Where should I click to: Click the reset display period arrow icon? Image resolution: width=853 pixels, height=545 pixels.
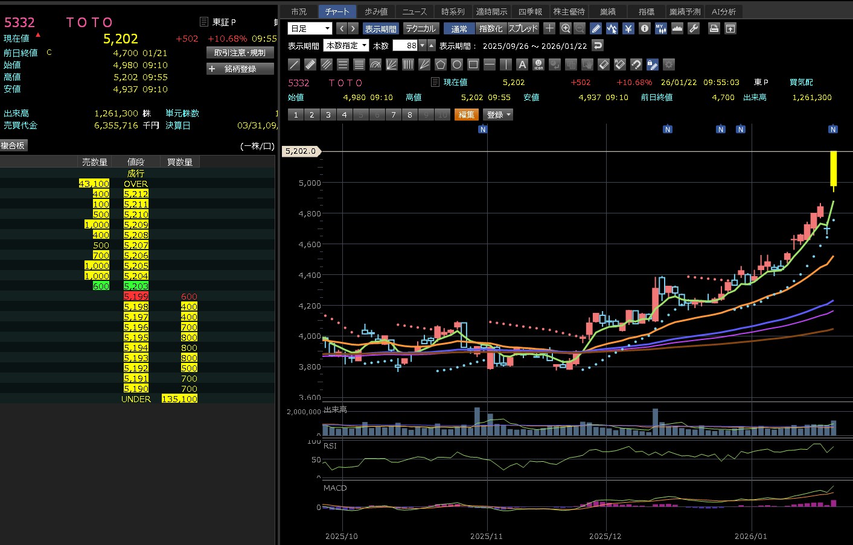(598, 45)
